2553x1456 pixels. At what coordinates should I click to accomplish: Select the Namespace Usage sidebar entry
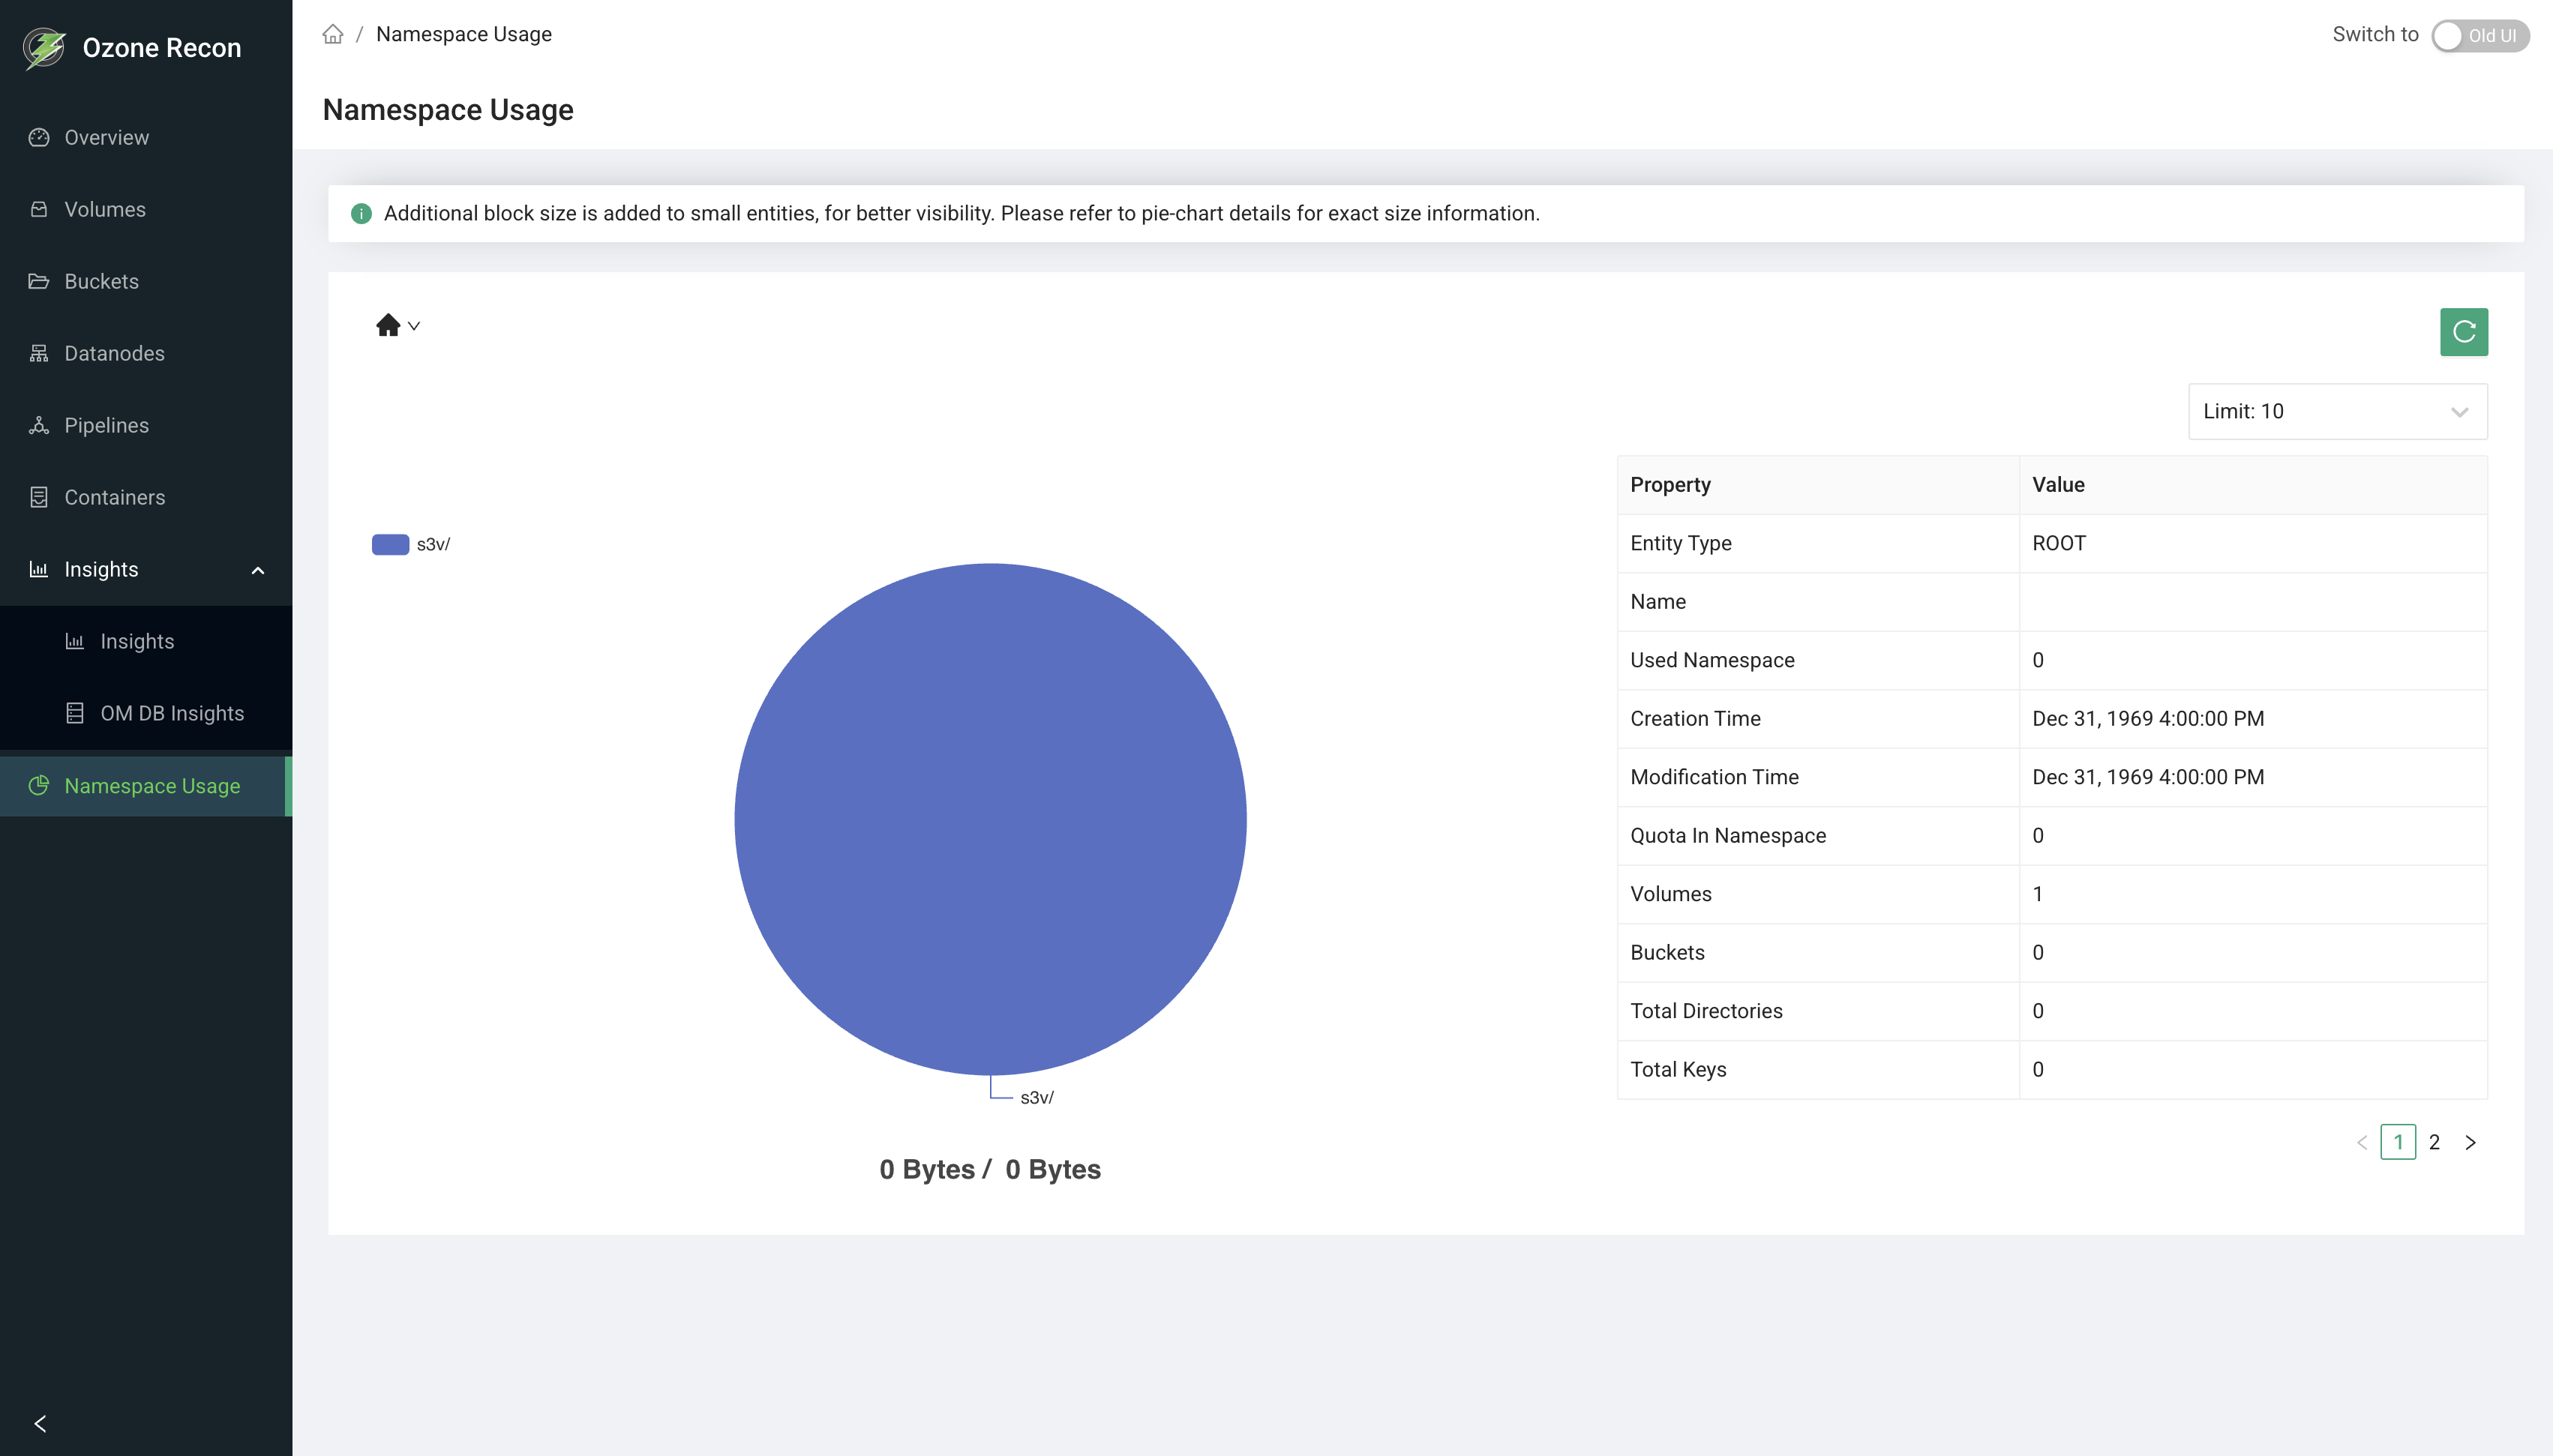[152, 786]
